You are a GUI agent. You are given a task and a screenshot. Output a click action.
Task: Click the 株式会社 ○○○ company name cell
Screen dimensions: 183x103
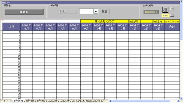(x=104, y=21)
